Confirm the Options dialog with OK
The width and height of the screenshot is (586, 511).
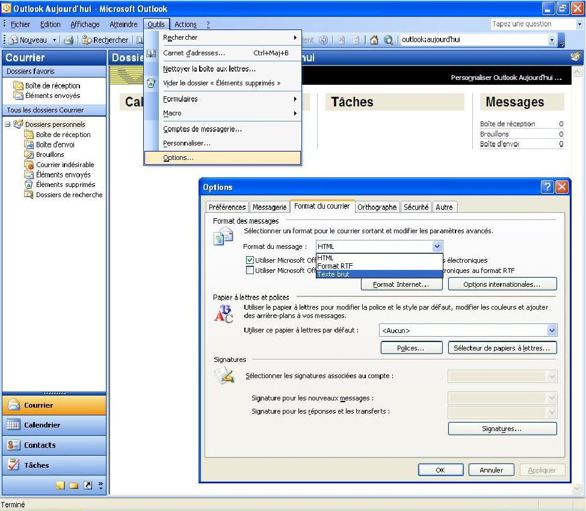pos(440,470)
